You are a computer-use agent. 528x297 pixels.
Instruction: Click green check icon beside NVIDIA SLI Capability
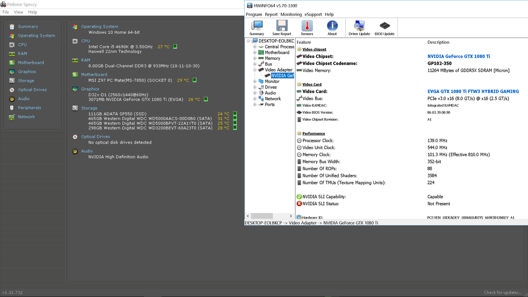point(299,197)
